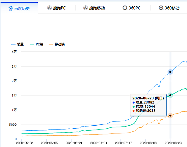Click the tooltip date header 2020-08-23 (周日)

point(148,98)
